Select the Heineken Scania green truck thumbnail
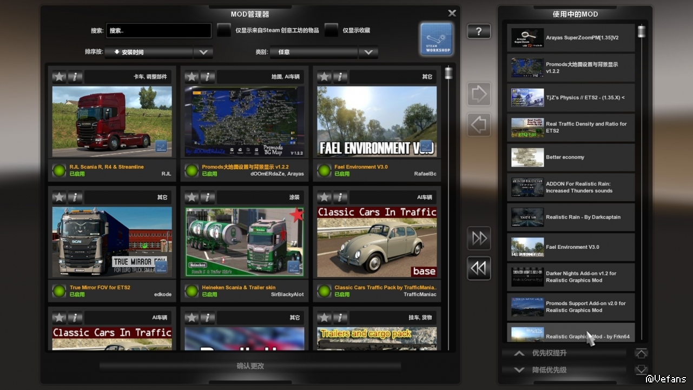 tap(245, 242)
